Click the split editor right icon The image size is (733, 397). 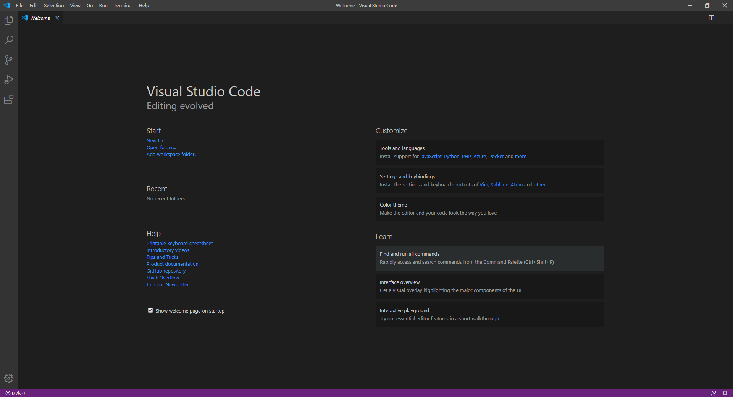(711, 18)
